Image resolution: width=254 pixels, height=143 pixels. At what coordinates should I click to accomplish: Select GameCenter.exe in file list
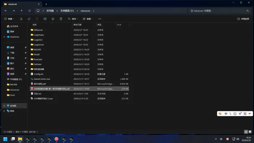[x=79, y=79]
